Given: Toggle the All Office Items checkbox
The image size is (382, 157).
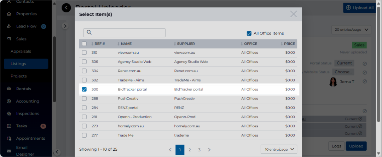Looking at the screenshot, I should (249, 33).
